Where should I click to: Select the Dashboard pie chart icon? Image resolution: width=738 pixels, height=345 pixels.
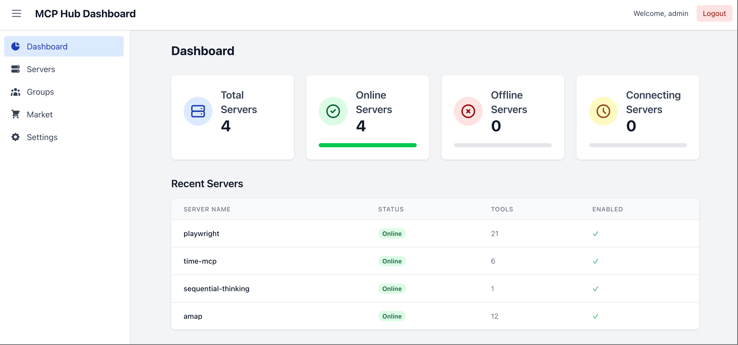click(x=15, y=46)
